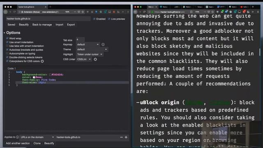Enable Autocomplete on typing
This screenshot has width=263, height=148.
click(x=7, y=53)
